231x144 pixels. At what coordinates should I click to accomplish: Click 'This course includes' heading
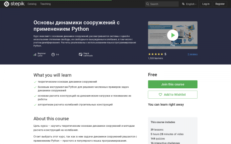click(163, 122)
